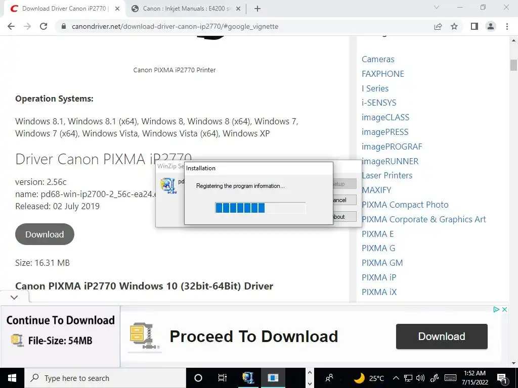
Task: Open the Windows Start menu
Action: click(12, 378)
